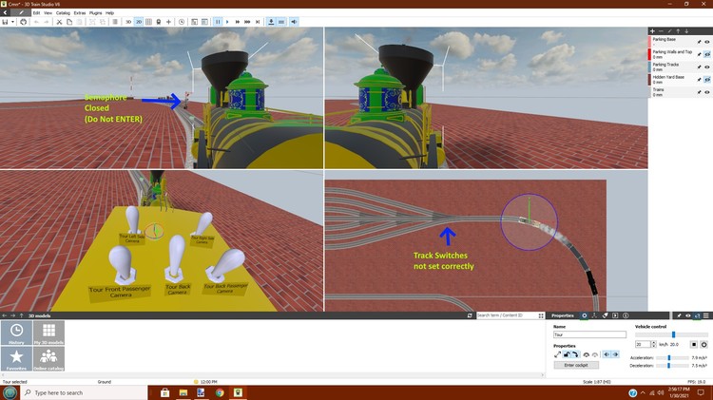Pin the Trains layer
Image resolution: width=713 pixels, height=400 pixels.
(x=700, y=92)
